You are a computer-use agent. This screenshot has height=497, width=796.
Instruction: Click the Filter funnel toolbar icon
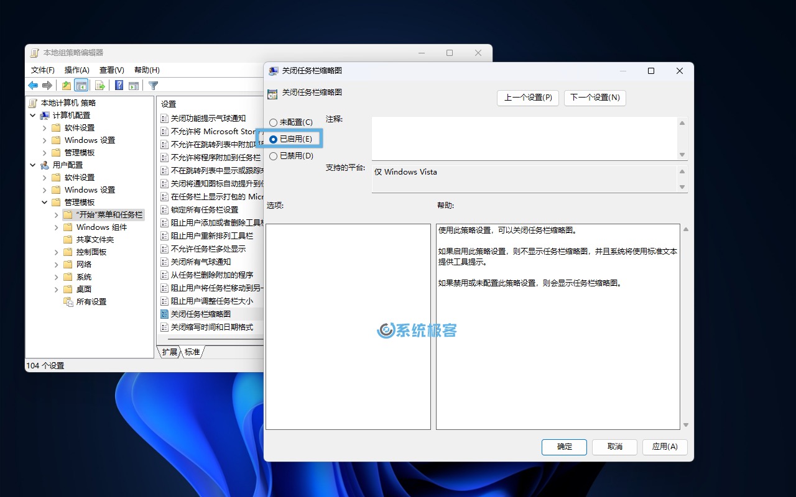coord(154,85)
